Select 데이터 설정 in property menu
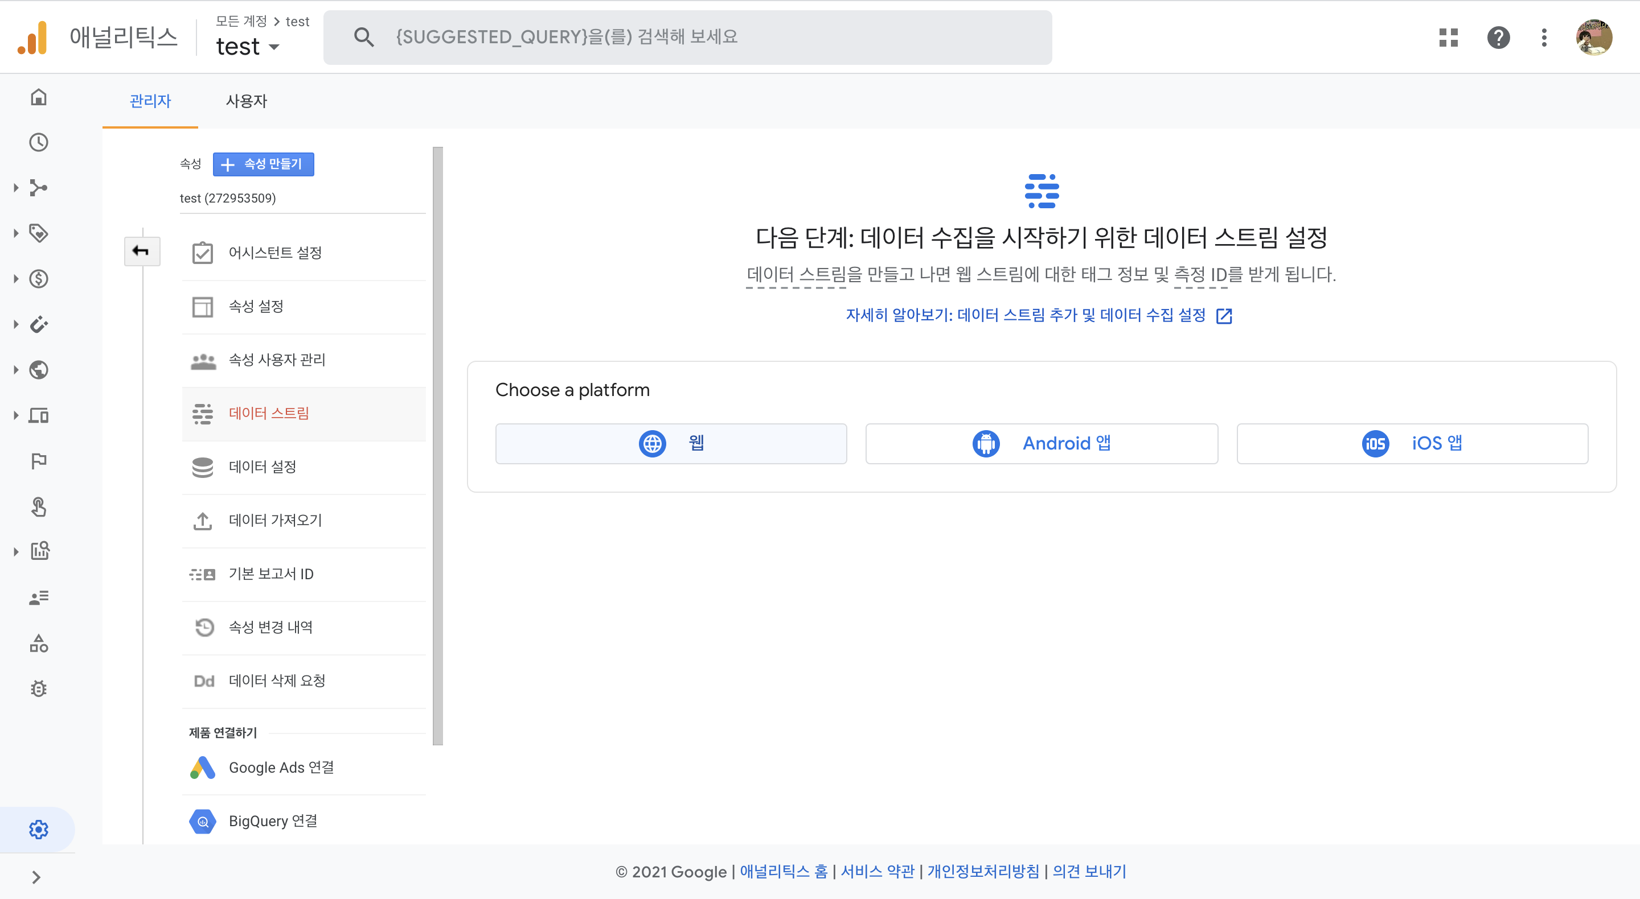The image size is (1640, 899). click(263, 467)
